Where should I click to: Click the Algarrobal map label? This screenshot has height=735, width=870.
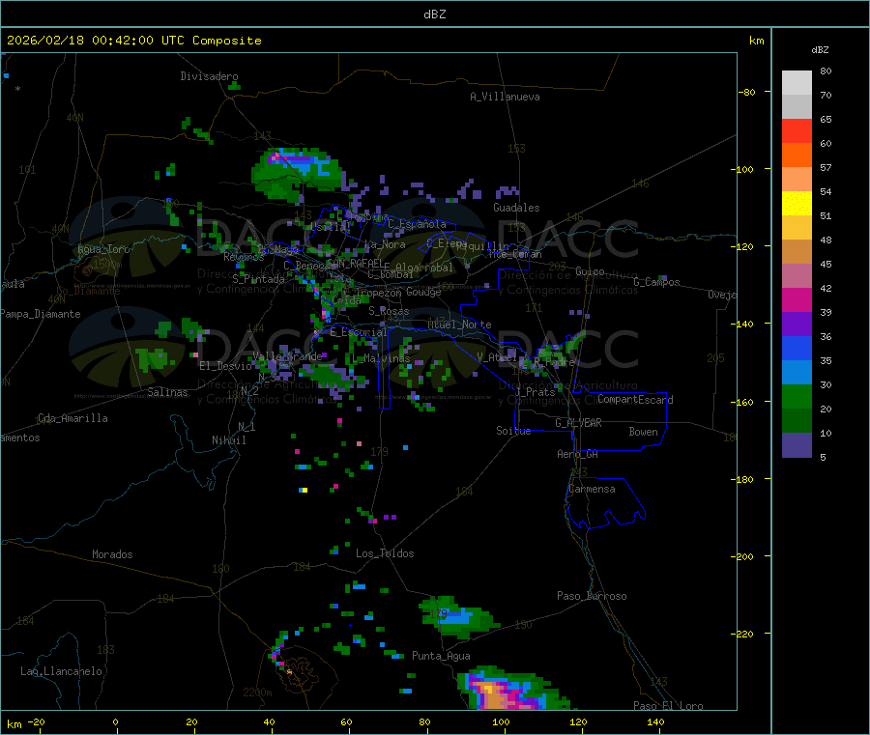[424, 268]
